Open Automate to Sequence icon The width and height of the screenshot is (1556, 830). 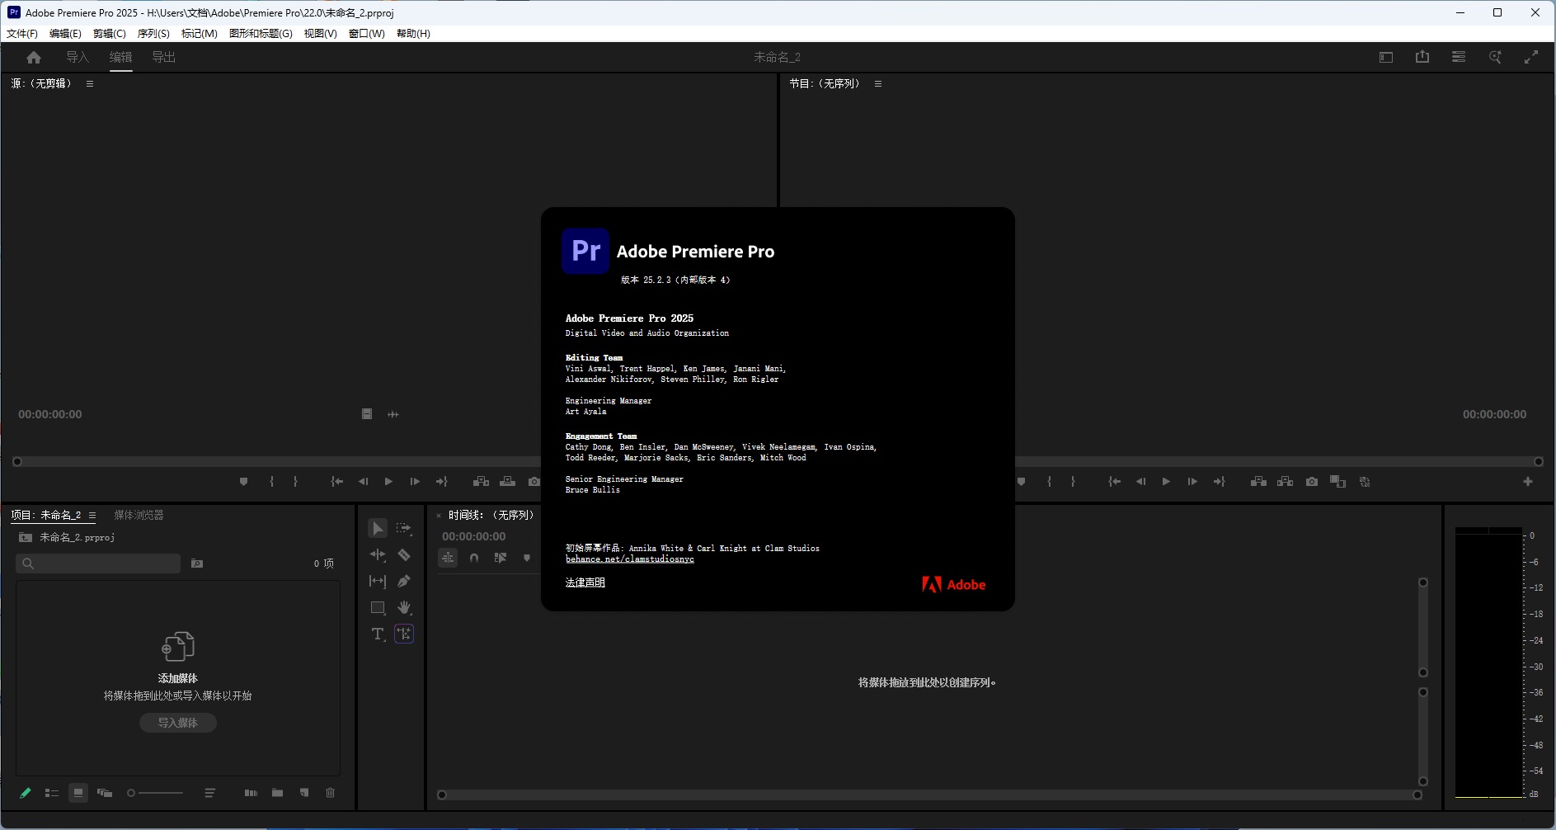pos(251,793)
